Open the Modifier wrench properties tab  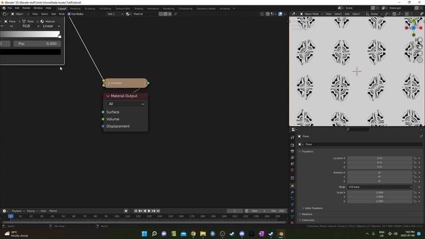292,192
